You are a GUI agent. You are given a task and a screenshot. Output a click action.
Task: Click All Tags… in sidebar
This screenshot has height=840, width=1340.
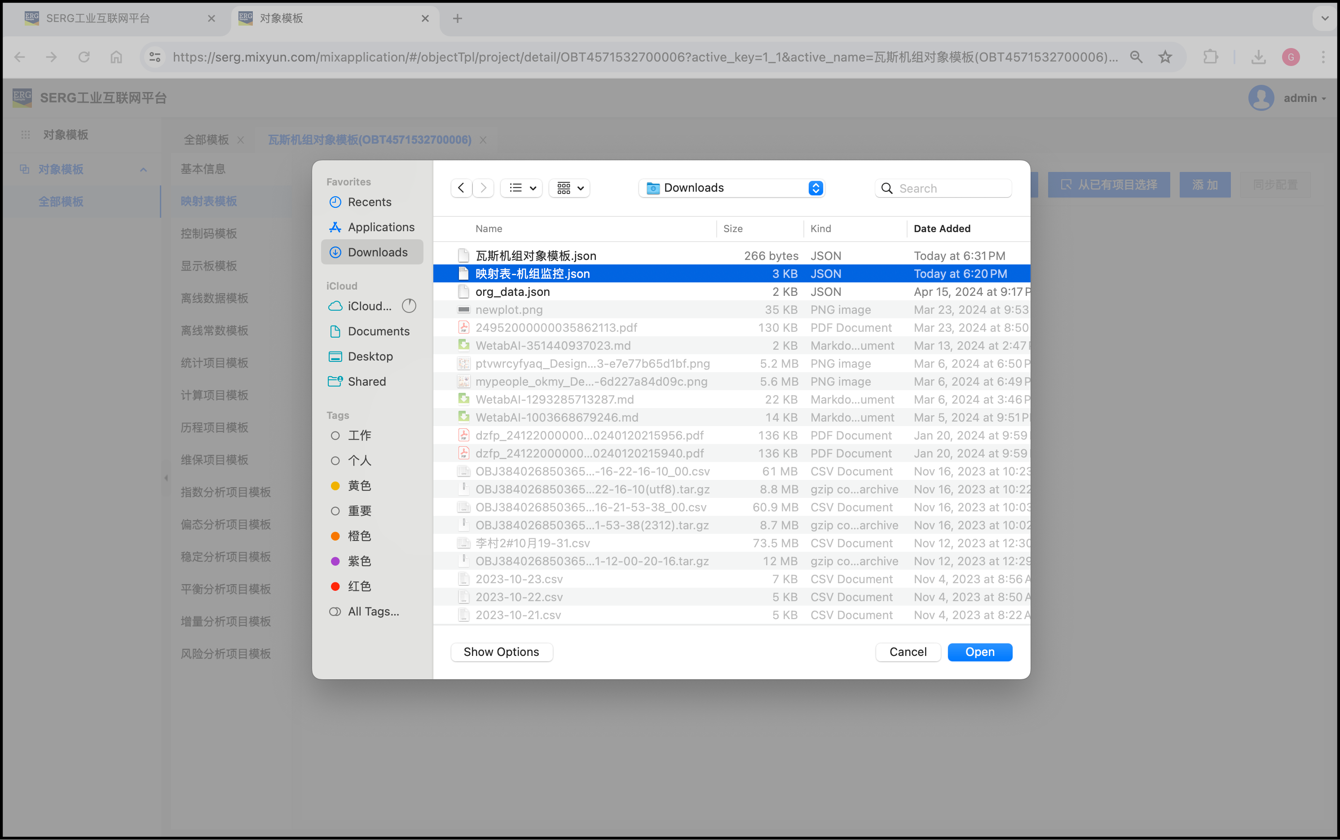373,611
